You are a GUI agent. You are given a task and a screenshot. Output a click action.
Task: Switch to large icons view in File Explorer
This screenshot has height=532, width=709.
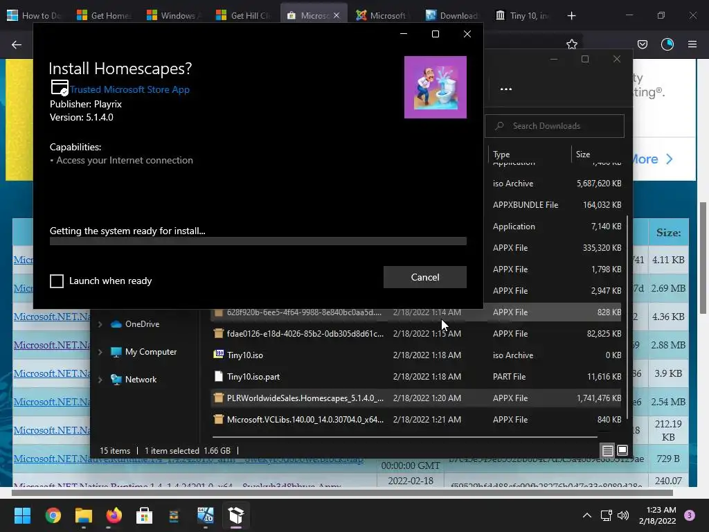click(622, 450)
